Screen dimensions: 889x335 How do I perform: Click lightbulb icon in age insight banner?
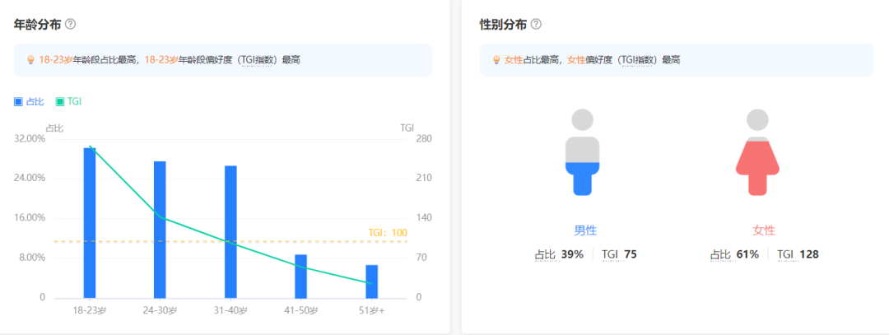pos(31,60)
